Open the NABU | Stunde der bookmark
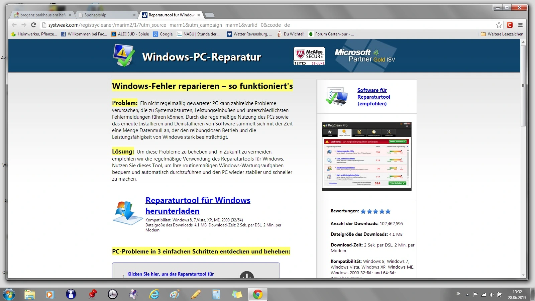Image resolution: width=535 pixels, height=301 pixels. (x=199, y=34)
